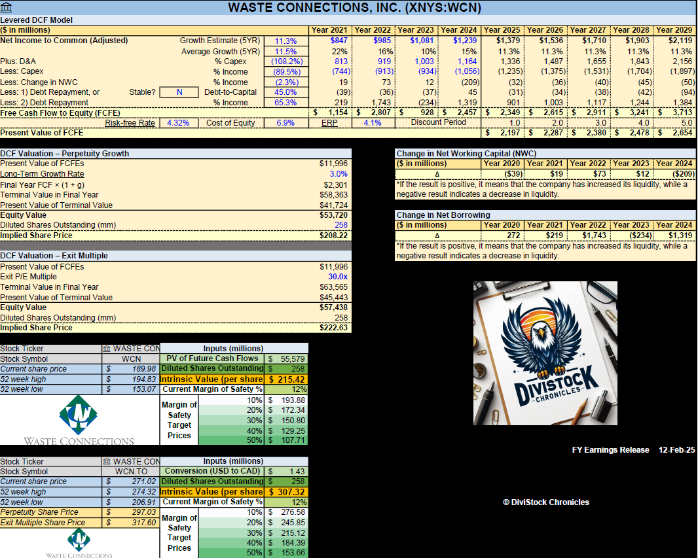698x558 pixels.
Task: Select % Capex value (108.2%)
Action: (x=285, y=61)
